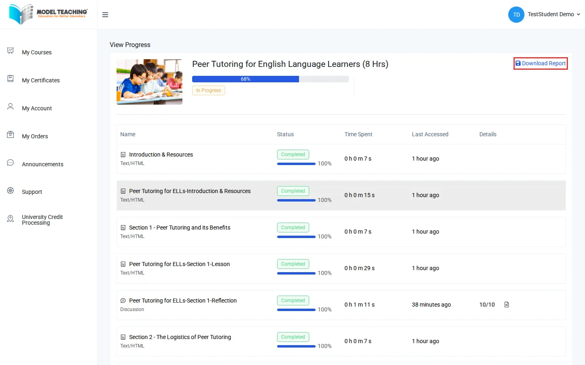
Task: Click document icon for Section 1-Lesson
Action: pos(123,264)
